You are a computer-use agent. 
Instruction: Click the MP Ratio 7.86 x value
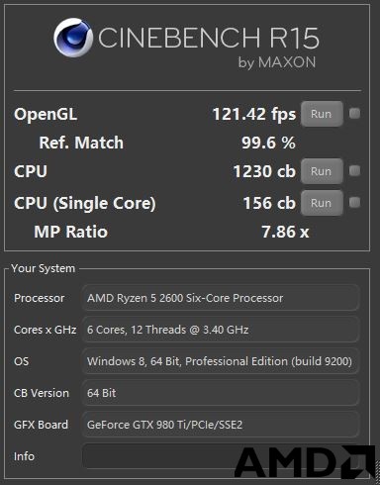click(x=285, y=232)
